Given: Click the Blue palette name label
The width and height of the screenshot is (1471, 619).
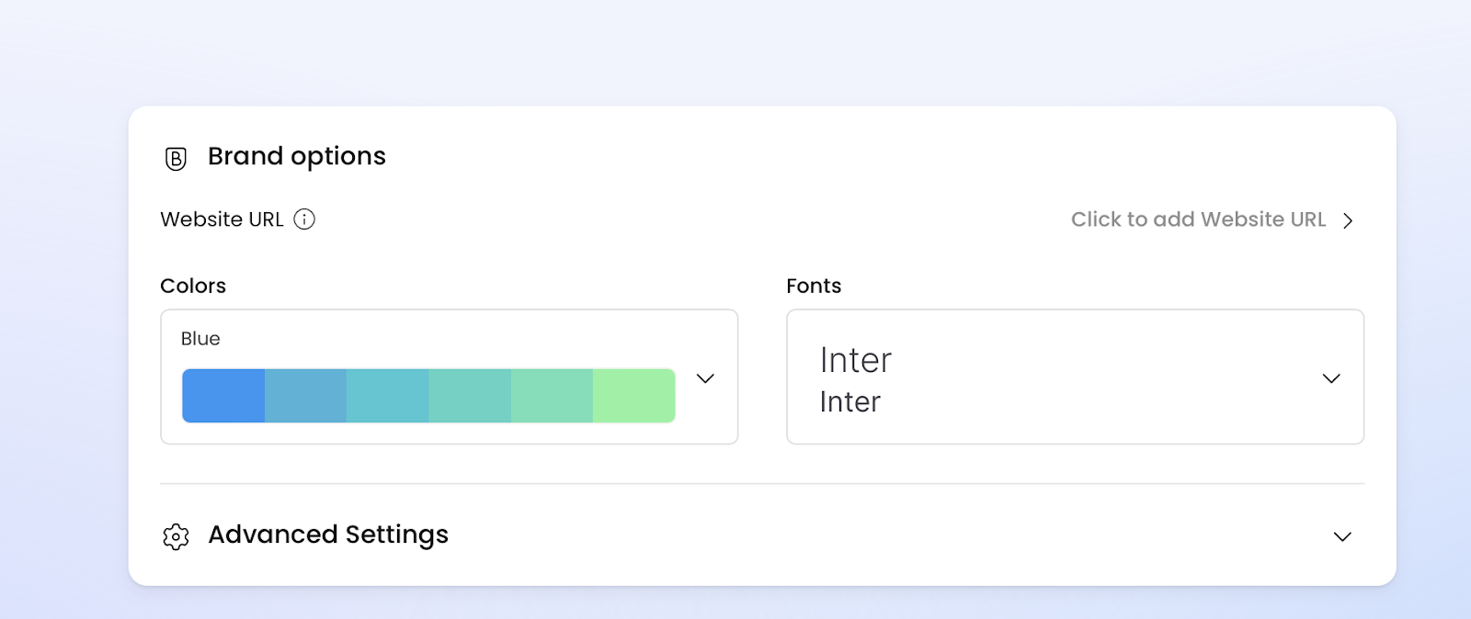Looking at the screenshot, I should point(200,339).
